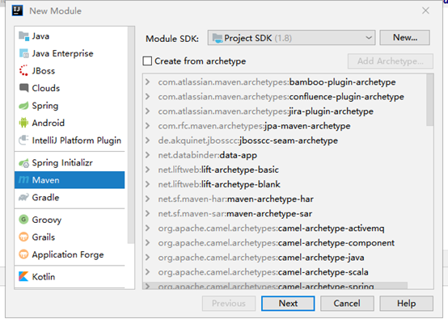Select net.databinder:data-app row

click(208, 155)
